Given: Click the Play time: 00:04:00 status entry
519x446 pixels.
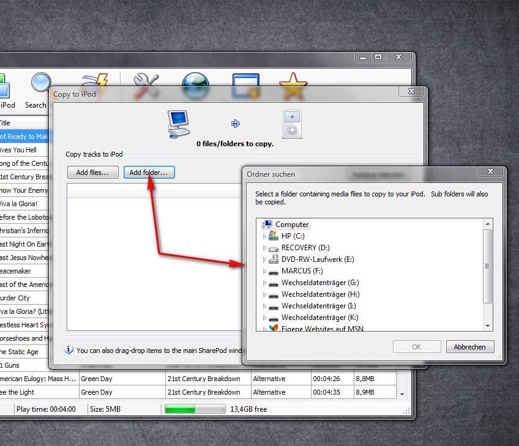Looking at the screenshot, I should coord(46,409).
